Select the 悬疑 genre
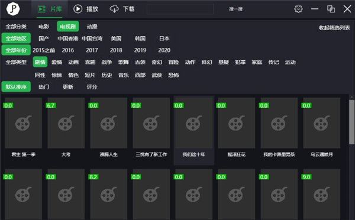 224,62
